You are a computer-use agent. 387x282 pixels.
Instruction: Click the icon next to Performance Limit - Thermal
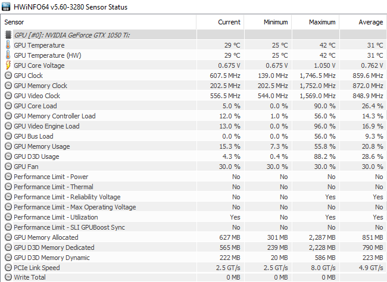coord(8,187)
